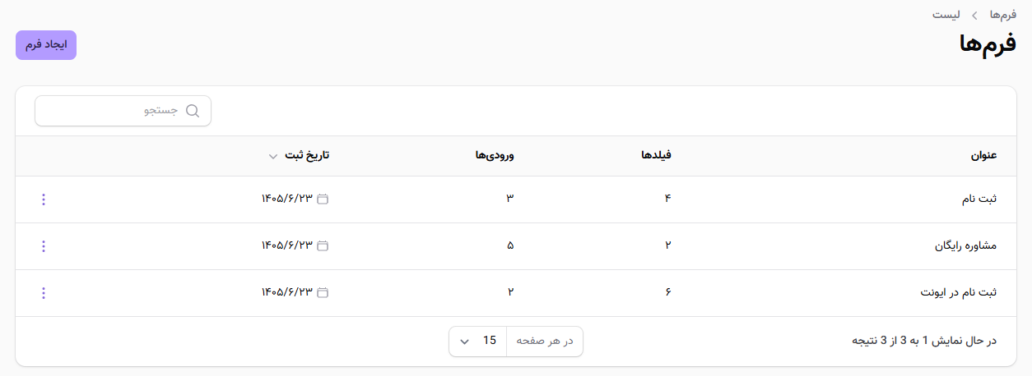Click the عنوان column header
Image resolution: width=1032 pixels, height=376 pixels.
pos(983,156)
